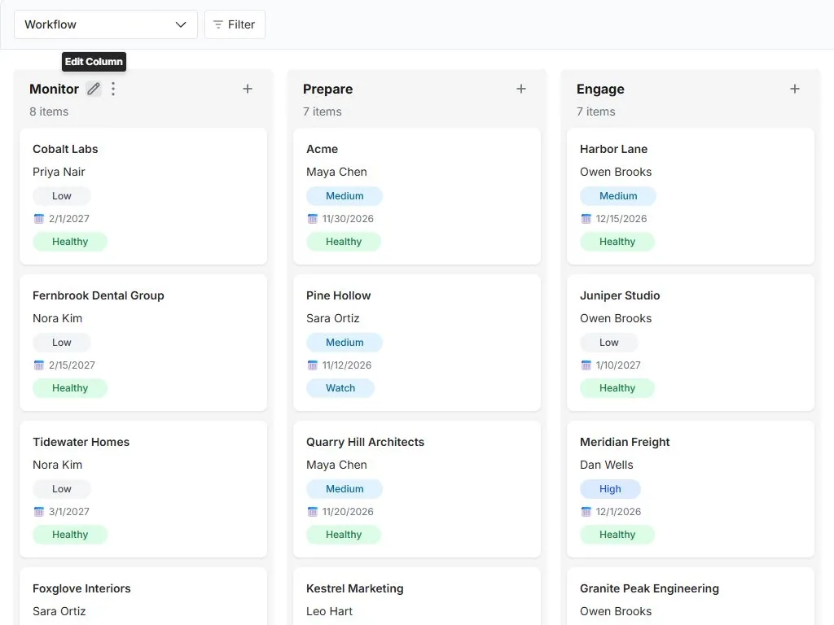Open the Cobalt Labs card
The image size is (834, 625).
(143, 196)
